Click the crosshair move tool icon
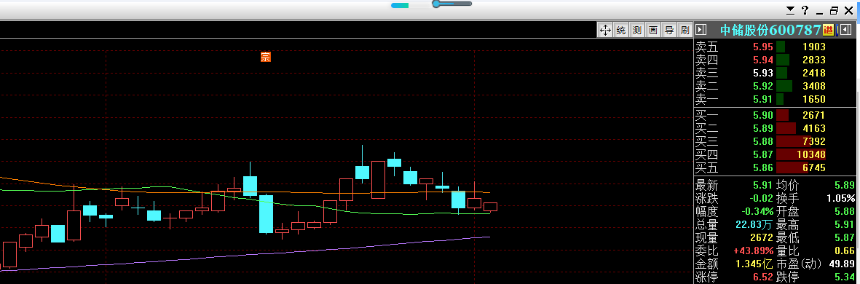 (605, 30)
